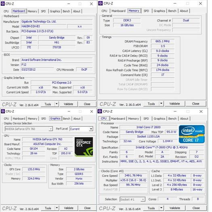Image resolution: width=212 pixels, height=212 pixels.
Task: Open SPD tab in Graphics window
Action: (x=43, y=119)
